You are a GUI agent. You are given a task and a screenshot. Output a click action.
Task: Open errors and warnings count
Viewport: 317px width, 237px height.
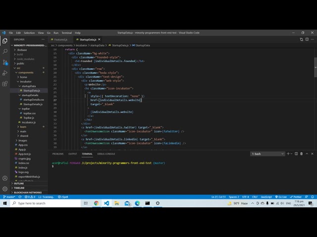click(x=30, y=197)
